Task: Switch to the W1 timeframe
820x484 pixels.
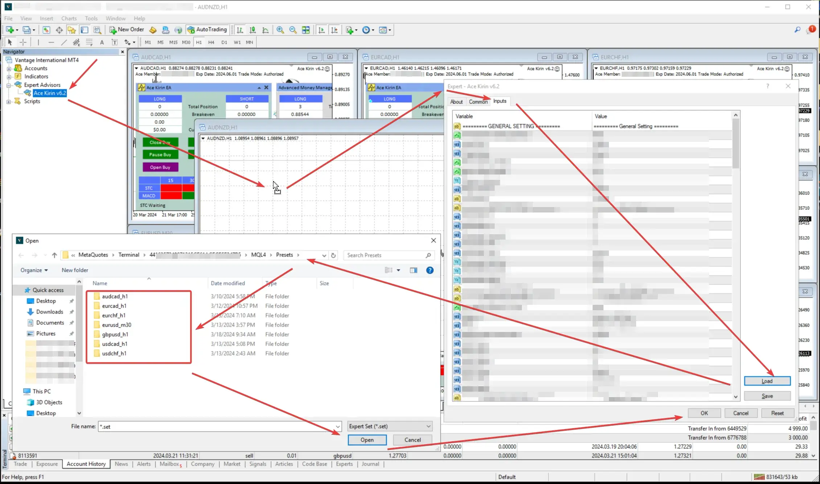Action: [x=237, y=42]
